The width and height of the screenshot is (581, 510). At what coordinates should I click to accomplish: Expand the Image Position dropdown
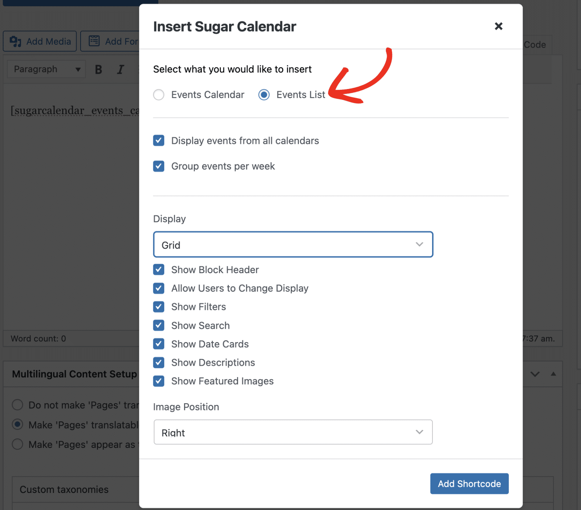[293, 432]
